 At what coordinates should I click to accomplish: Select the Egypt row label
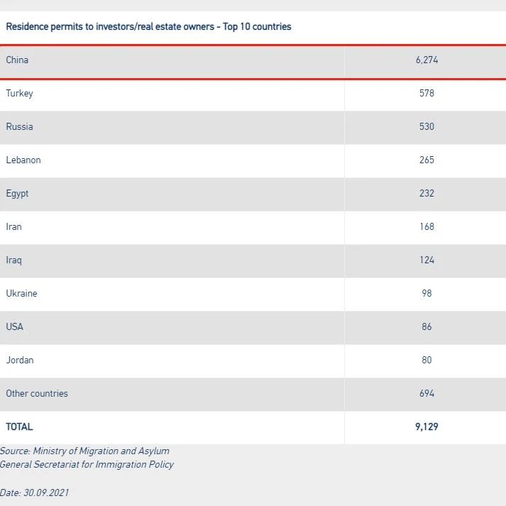pyautogui.click(x=17, y=194)
